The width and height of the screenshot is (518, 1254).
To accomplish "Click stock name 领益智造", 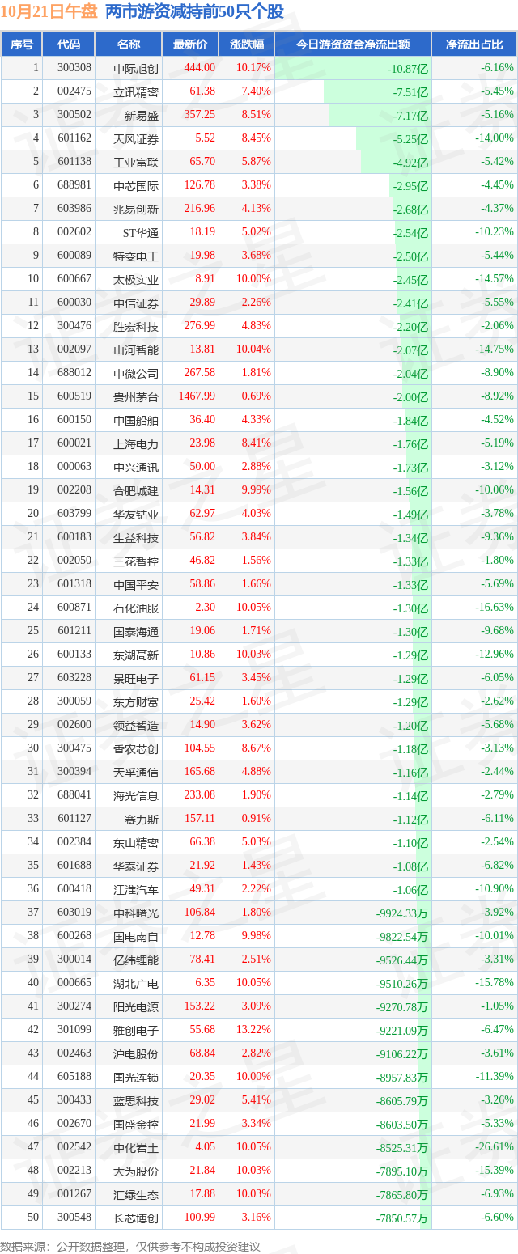I will click(x=136, y=725).
